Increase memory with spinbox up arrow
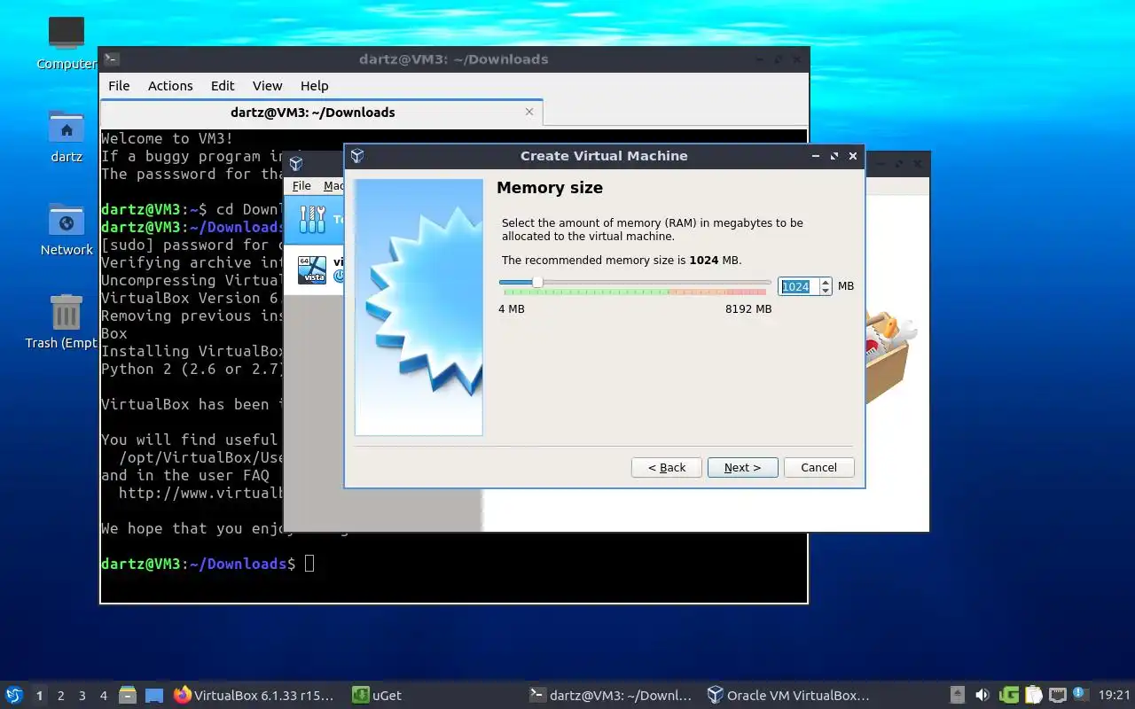 (x=826, y=282)
